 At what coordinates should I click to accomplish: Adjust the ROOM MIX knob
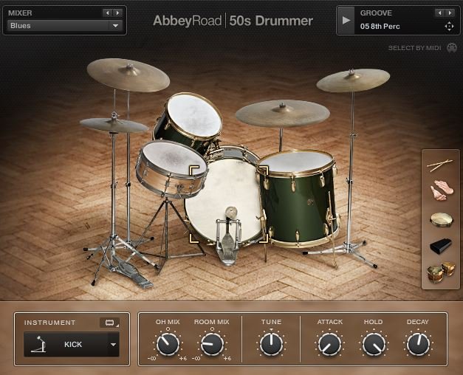click(x=212, y=345)
